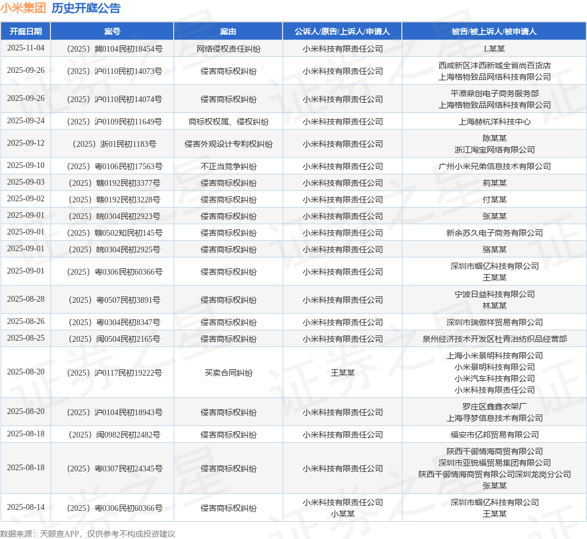Image resolution: width=587 pixels, height=539 pixels.
Task: Click defendant 陈某某
Action: pyautogui.click(x=495, y=138)
